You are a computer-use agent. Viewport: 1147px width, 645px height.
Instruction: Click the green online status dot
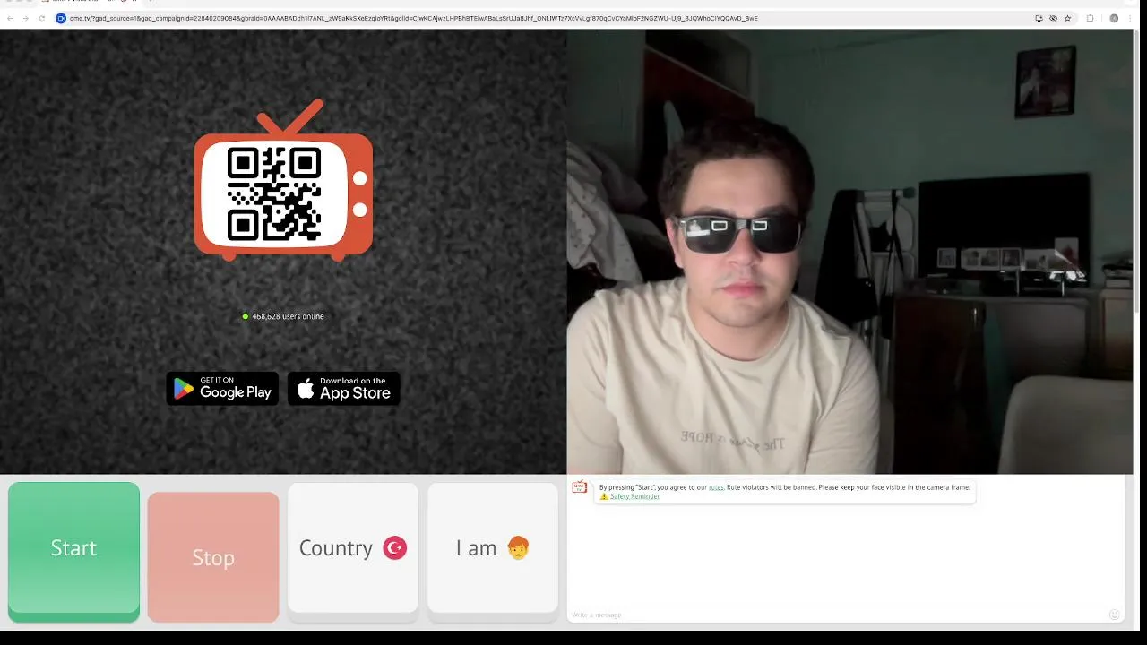click(245, 316)
